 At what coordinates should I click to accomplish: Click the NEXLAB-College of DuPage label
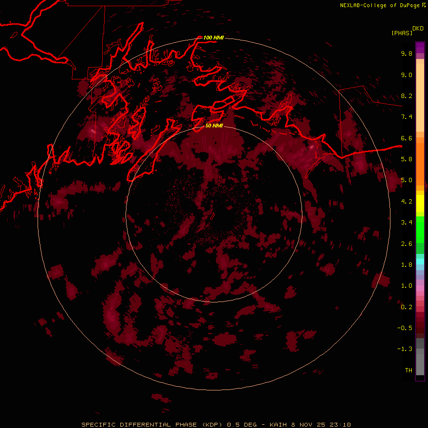point(379,5)
